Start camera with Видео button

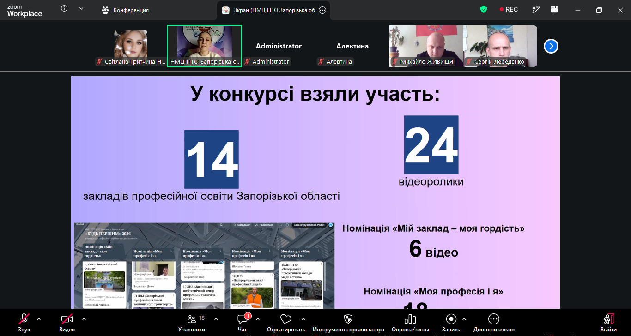67,322
